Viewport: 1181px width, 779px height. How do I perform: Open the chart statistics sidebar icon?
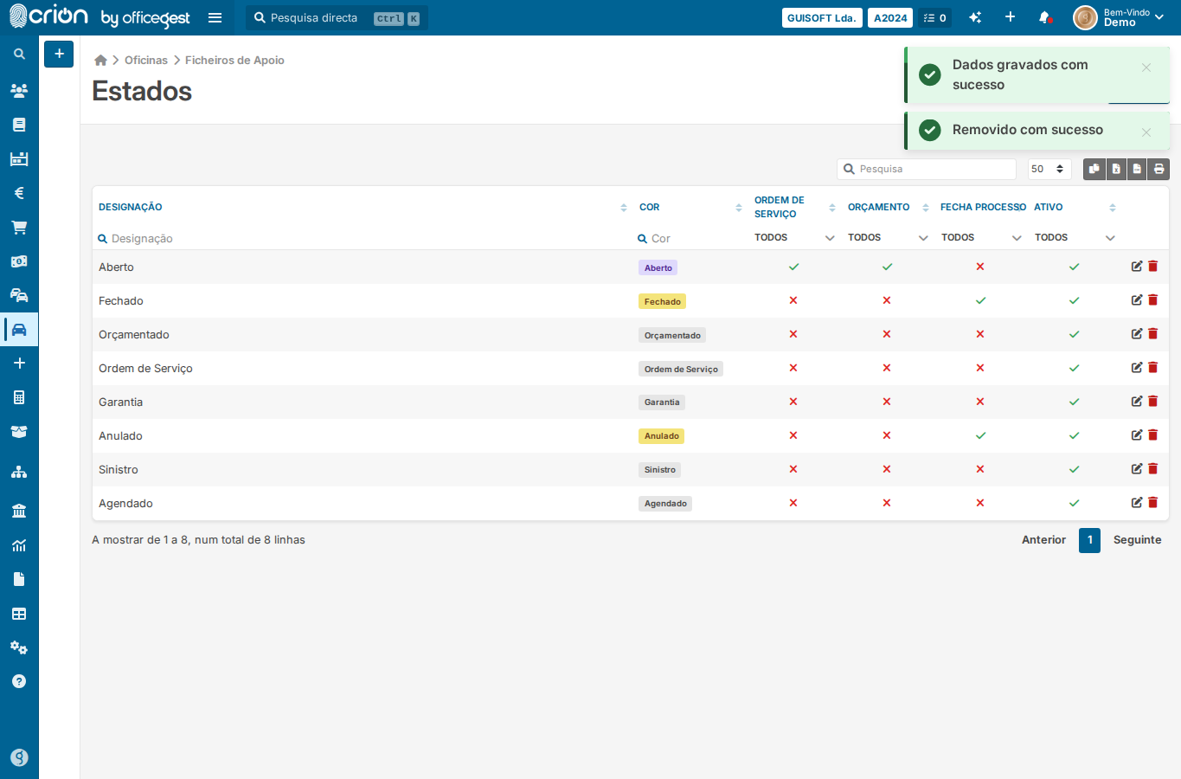pos(19,545)
